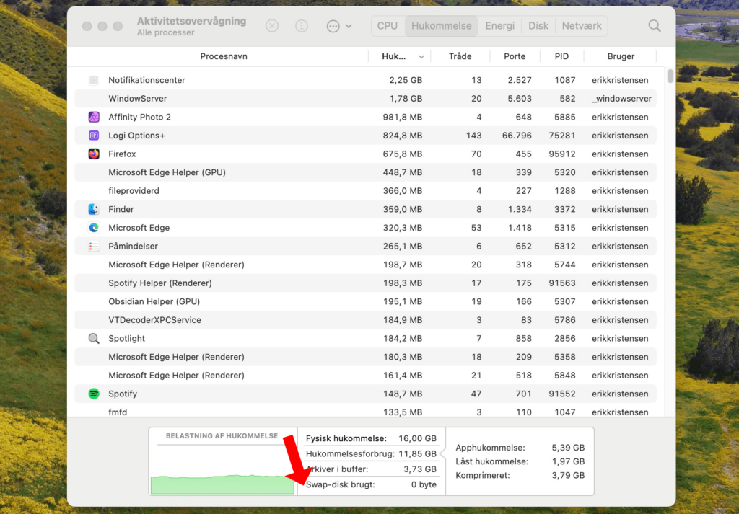Image resolution: width=739 pixels, height=514 pixels.
Task: Click the 2,25 GB memory value
Action: tap(406, 80)
